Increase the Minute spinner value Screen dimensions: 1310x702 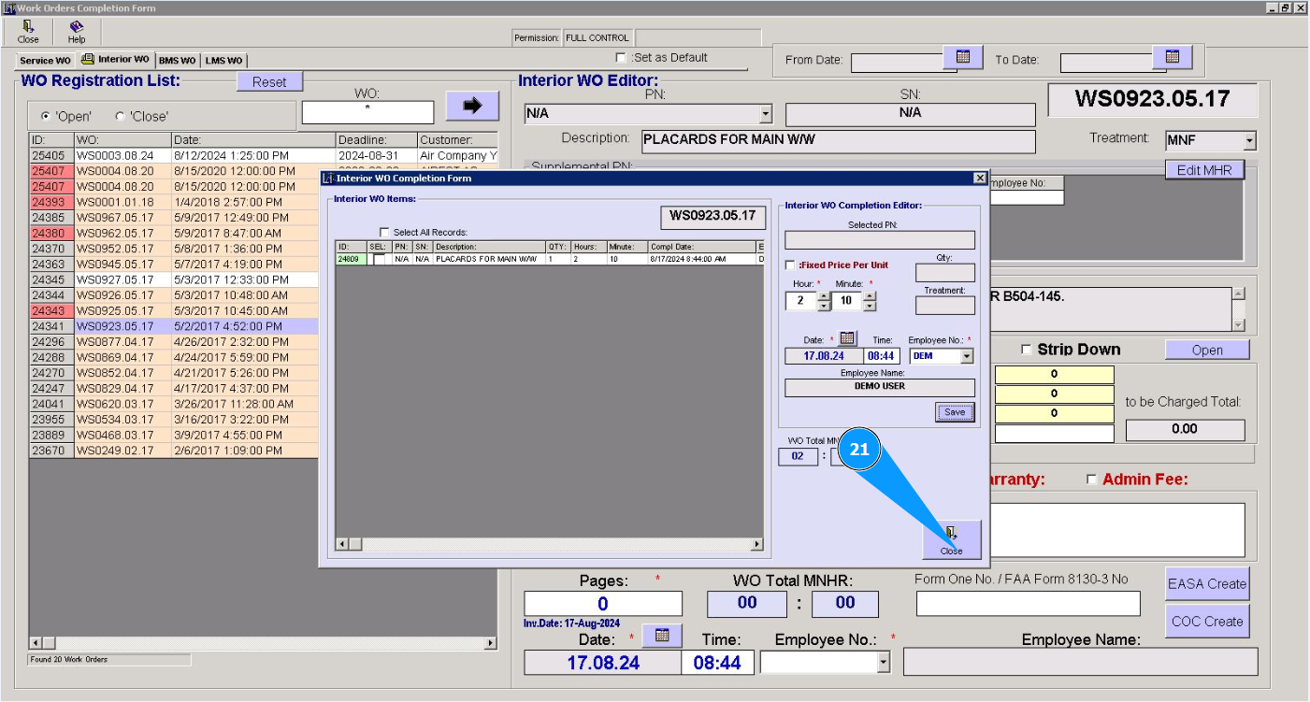(x=870, y=295)
